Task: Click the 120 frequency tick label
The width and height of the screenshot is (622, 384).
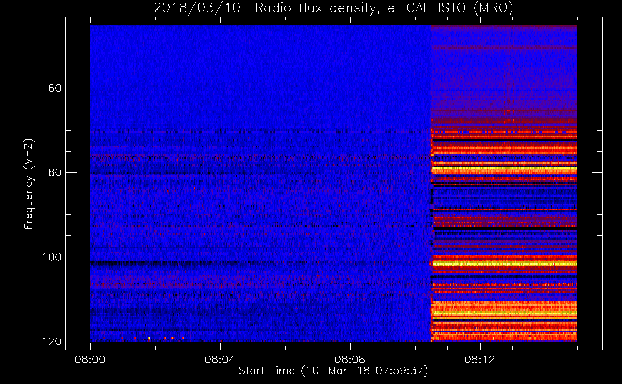Action: click(52, 341)
